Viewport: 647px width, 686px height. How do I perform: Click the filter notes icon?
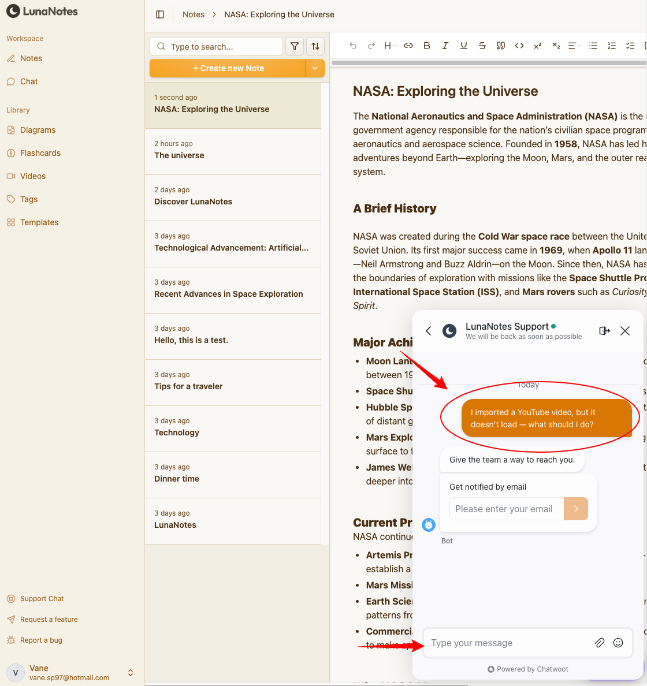coord(295,46)
